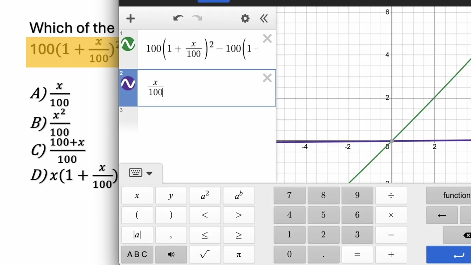Insert square root symbol
Screen dimensions: 471x265
pyautogui.click(x=205, y=255)
